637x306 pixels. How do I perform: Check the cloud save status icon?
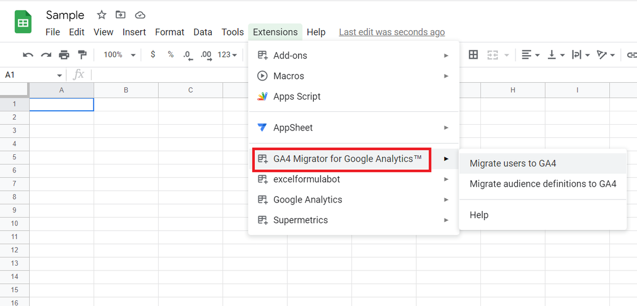coord(140,15)
